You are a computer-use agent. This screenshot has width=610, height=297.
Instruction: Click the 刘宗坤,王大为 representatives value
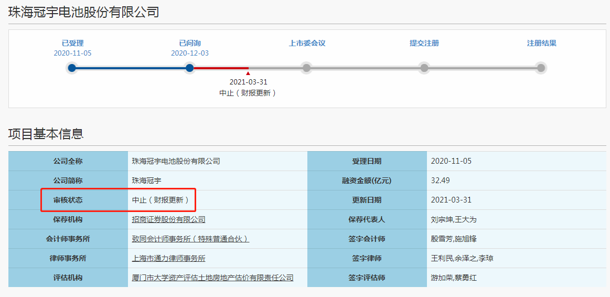454,219
